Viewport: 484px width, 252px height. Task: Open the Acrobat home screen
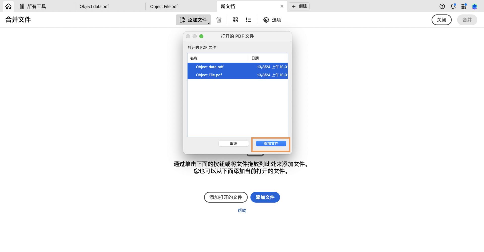pyautogui.click(x=8, y=6)
